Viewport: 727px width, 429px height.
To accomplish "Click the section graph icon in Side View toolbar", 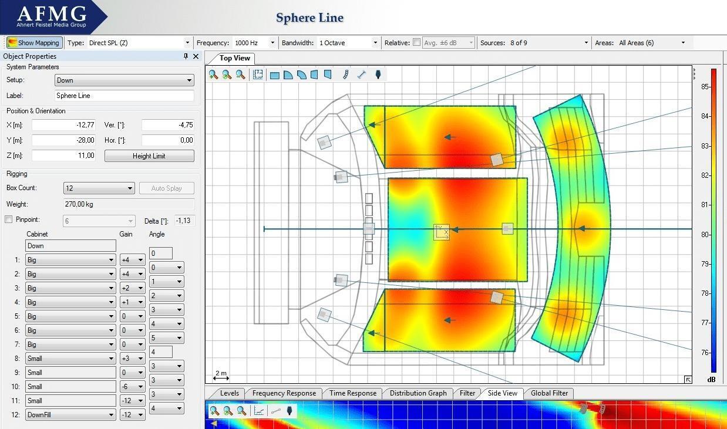I will 258,411.
